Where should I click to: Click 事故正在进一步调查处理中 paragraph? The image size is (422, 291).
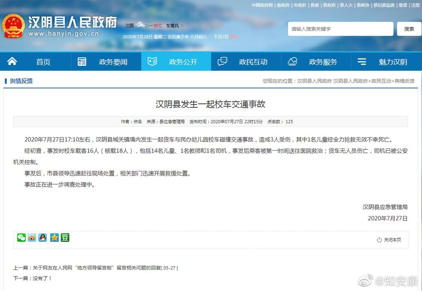60,184
